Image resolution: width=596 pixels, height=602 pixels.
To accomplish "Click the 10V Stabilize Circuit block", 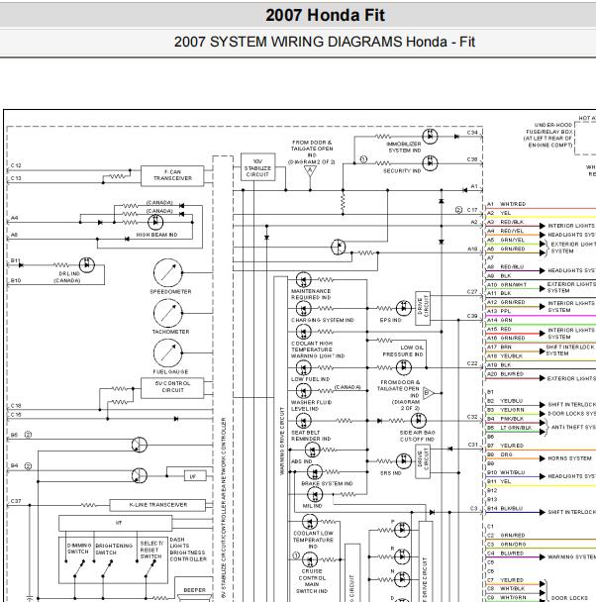I will click(257, 167).
